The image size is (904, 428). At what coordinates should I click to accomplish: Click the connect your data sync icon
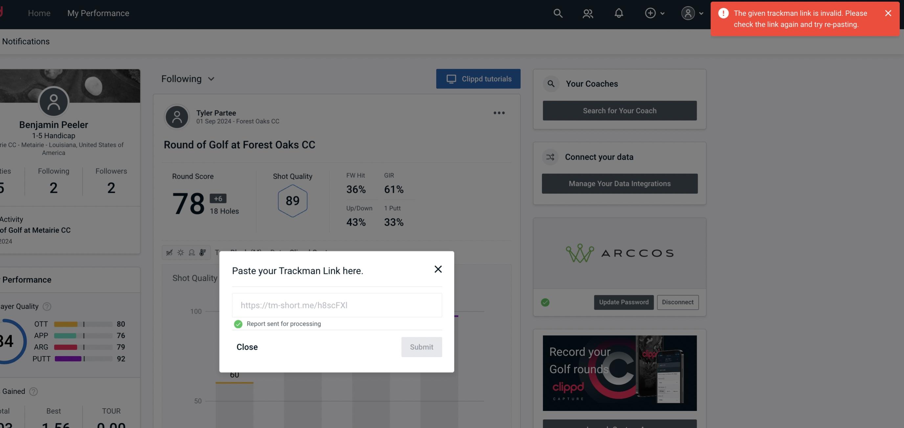(550, 157)
